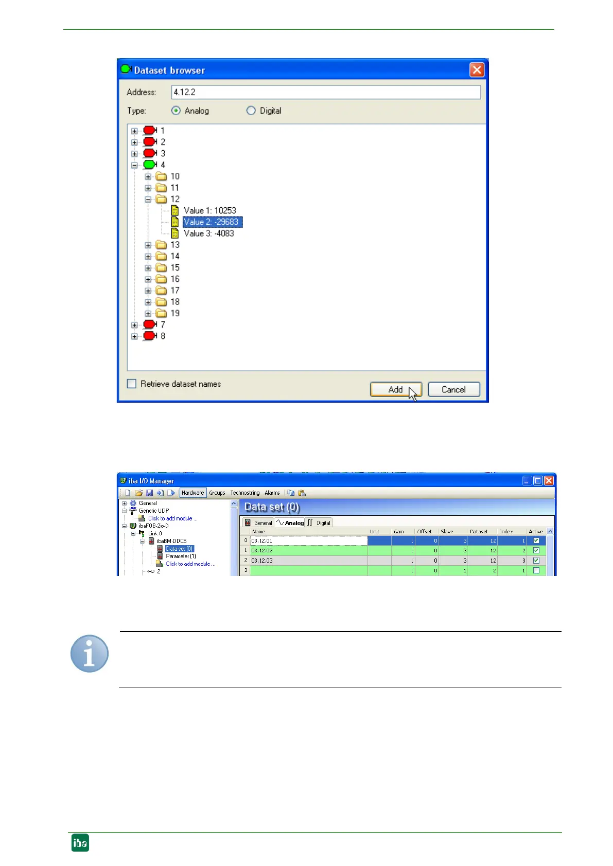This screenshot has height=866, width=613.
Task: Click the Open folder icon in I/O Manager
Action: coord(138,493)
